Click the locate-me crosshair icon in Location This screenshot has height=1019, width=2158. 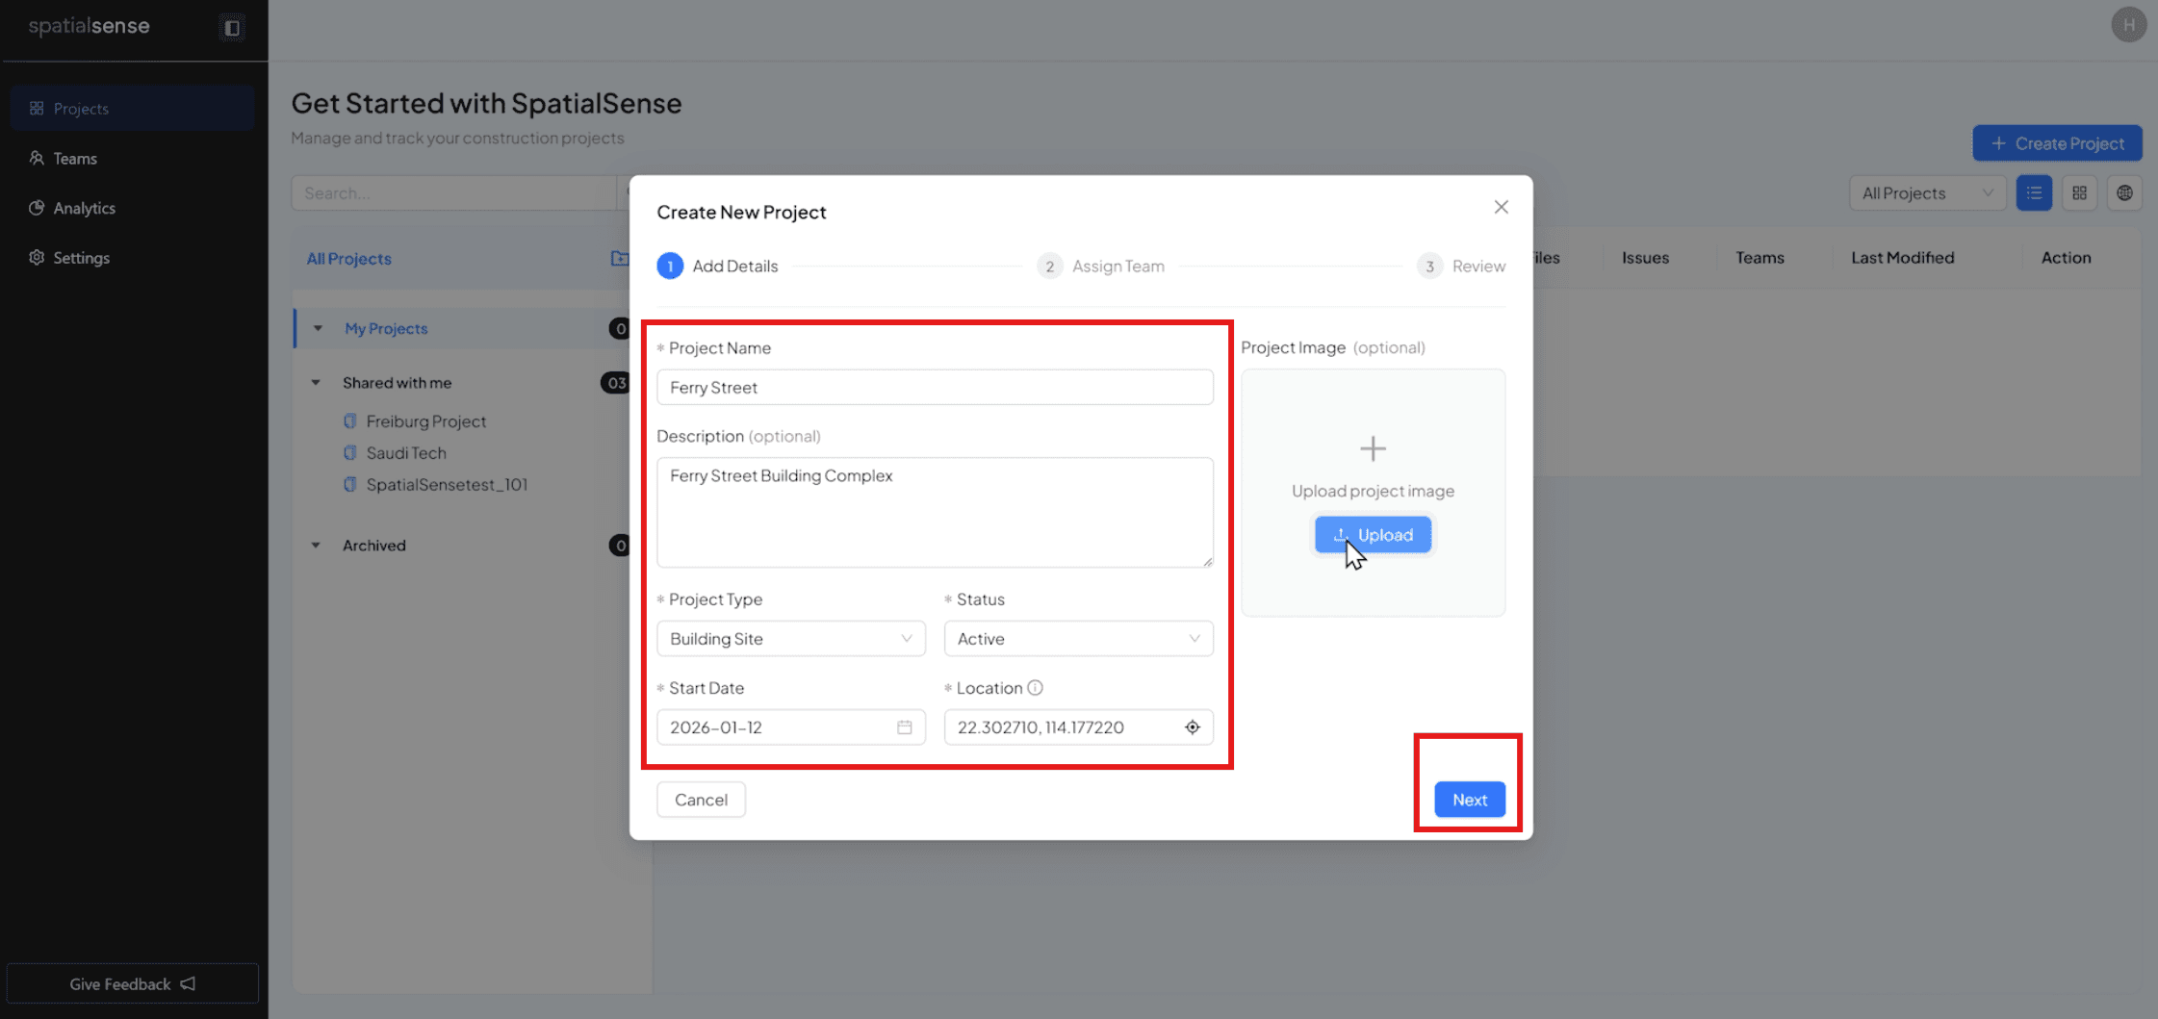pos(1192,726)
